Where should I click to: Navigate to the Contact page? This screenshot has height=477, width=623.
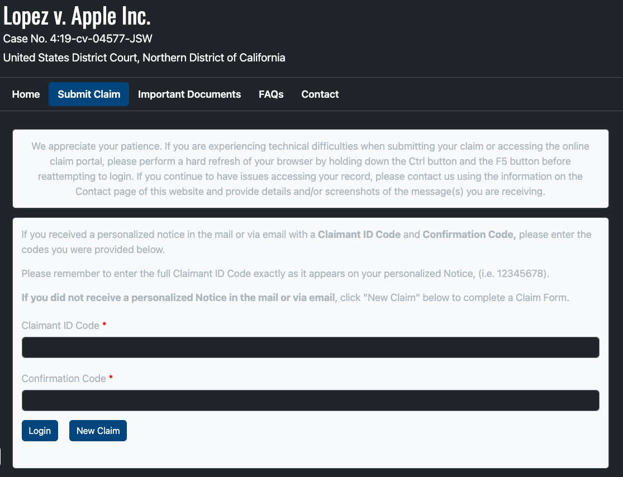[320, 94]
